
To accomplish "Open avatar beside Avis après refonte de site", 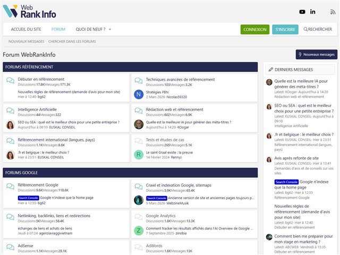I will (269, 159).
